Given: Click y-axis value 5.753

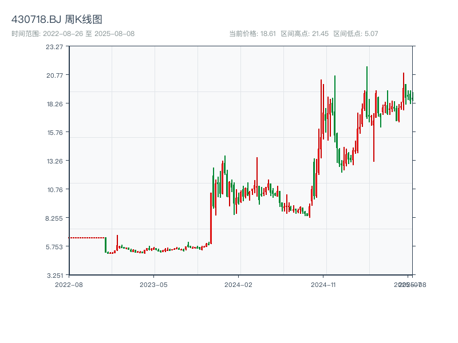Looking at the screenshot, I should click(54, 247).
